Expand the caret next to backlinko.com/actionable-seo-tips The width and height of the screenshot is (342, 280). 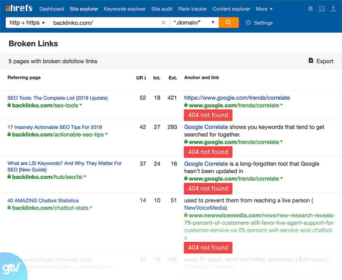pyautogui.click(x=106, y=134)
